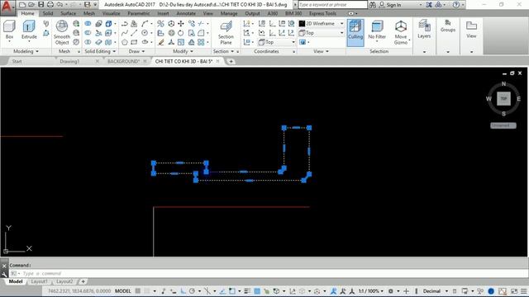529x297 pixels.
Task: Open the Express Tools ribbon tab
Action: tap(322, 13)
